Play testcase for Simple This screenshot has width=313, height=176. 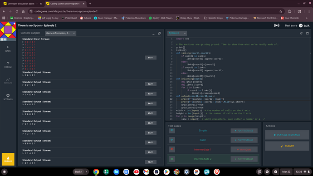(x=244, y=131)
